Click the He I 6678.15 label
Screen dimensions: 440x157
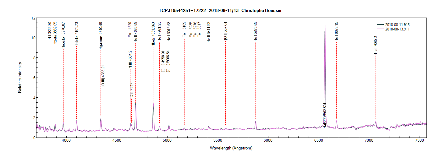coord(337,32)
